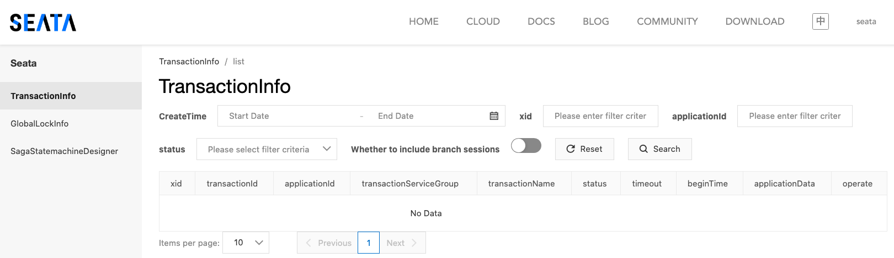Open the status filter dropdown
Screen dimensions: 894x258
[267, 149]
